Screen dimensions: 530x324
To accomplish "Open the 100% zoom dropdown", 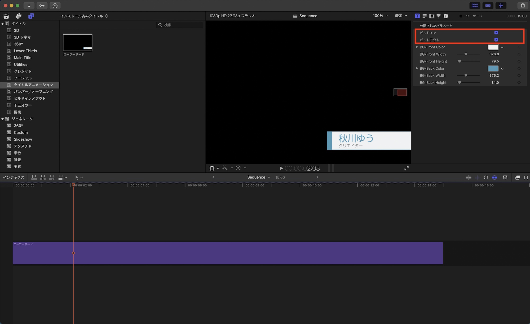I will coord(380,16).
